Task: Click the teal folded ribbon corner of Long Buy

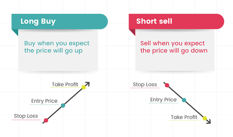Action: pos(15,32)
